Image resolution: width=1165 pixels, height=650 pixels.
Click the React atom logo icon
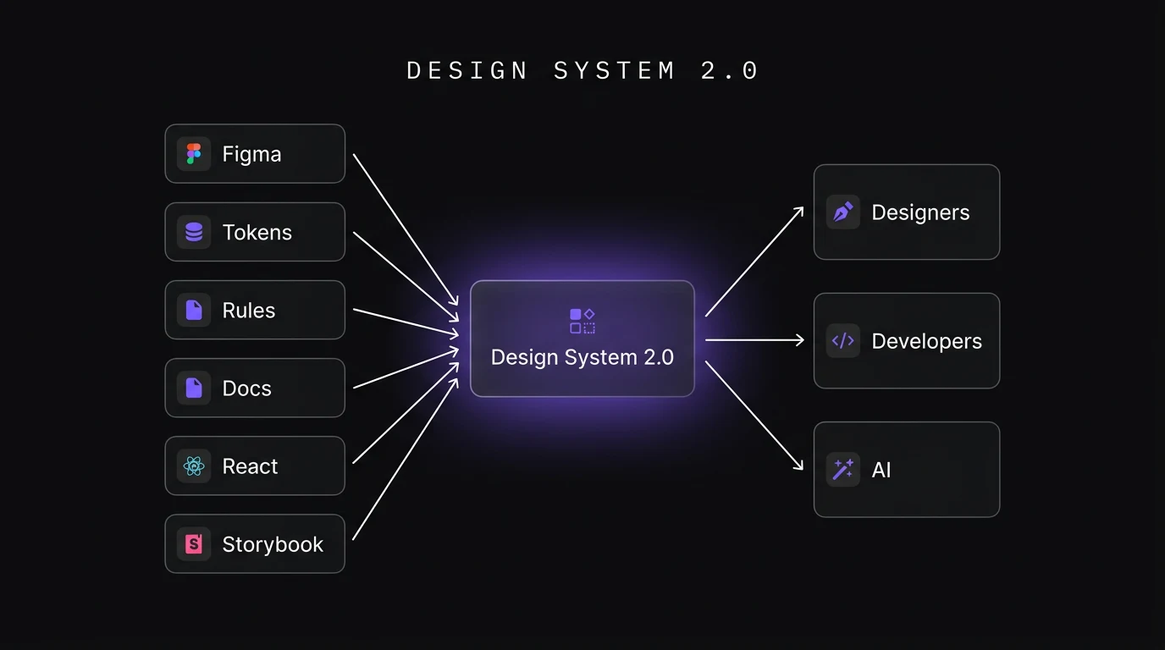pos(194,465)
